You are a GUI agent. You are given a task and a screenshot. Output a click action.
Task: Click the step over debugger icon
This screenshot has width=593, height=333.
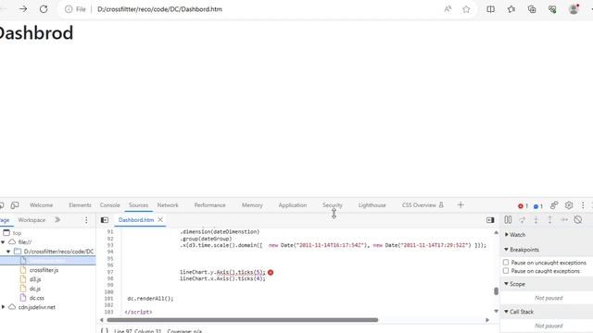point(523,219)
